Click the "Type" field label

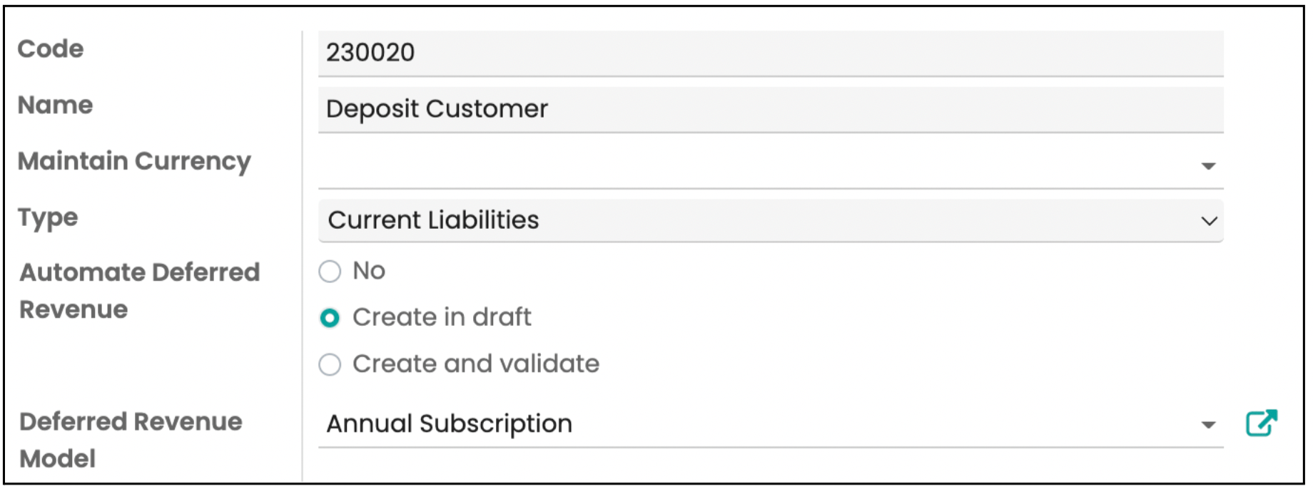pos(48,217)
